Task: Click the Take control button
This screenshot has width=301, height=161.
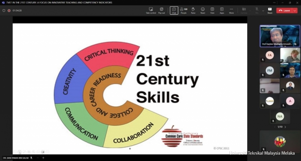Action: tap(150, 10)
